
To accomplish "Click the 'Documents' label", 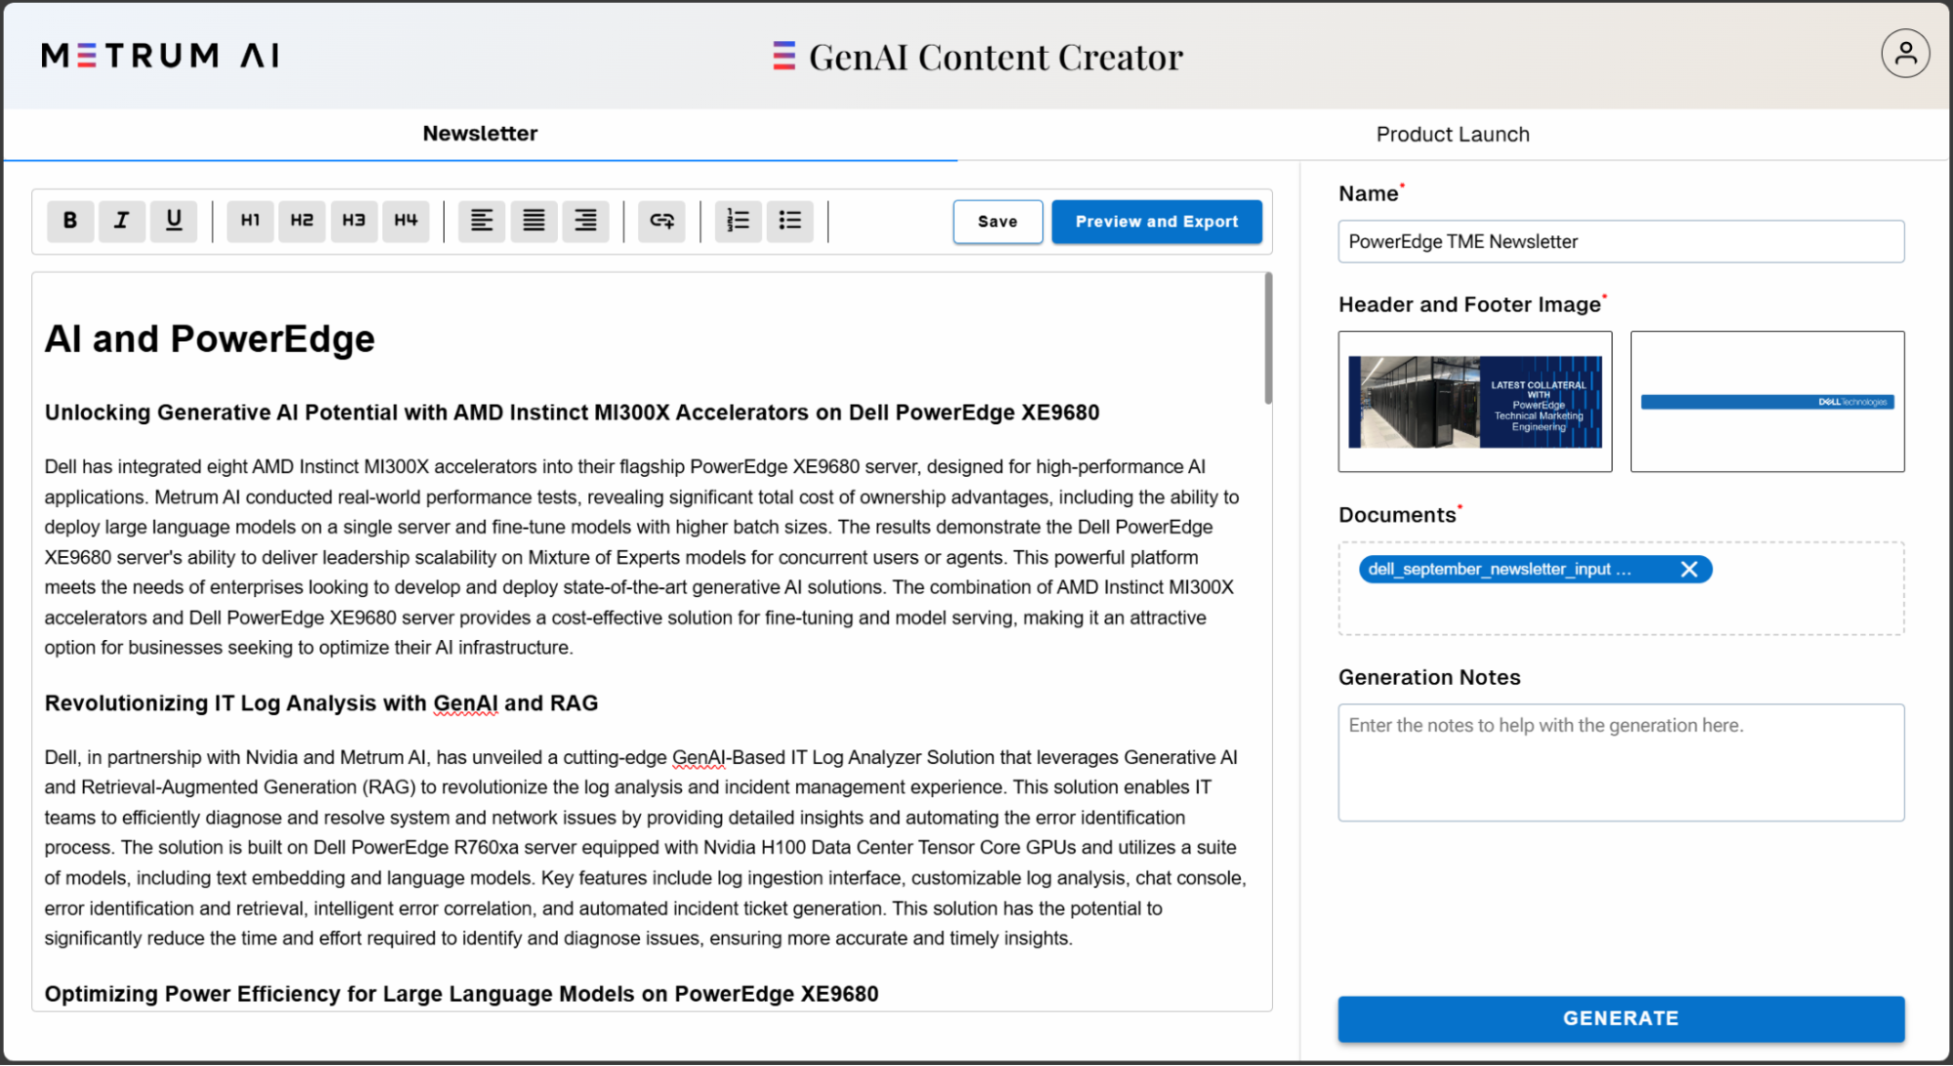I will tap(1397, 515).
